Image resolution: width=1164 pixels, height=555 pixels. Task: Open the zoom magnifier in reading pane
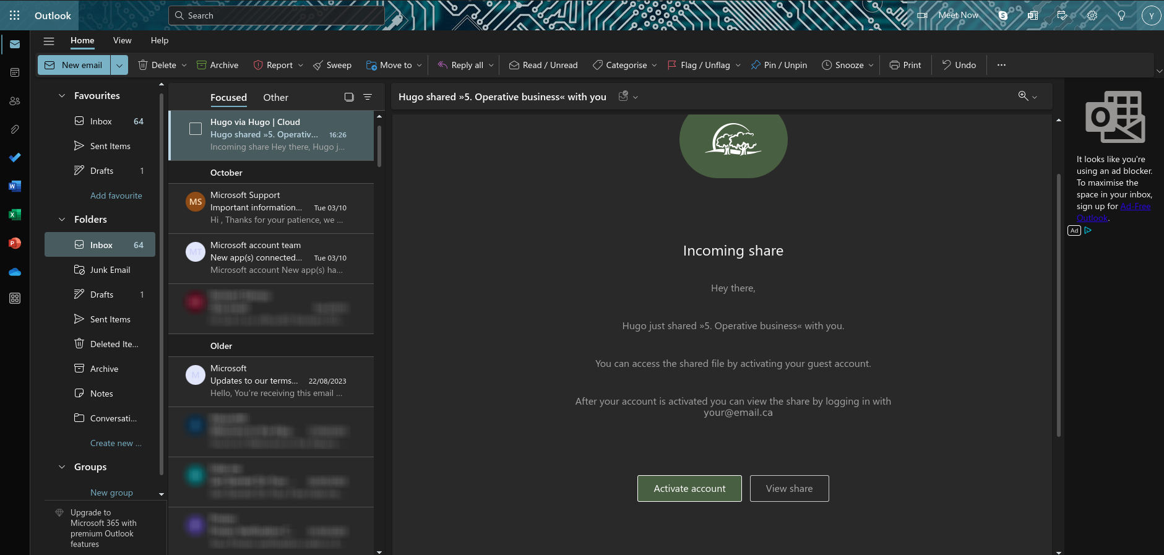(1024, 96)
